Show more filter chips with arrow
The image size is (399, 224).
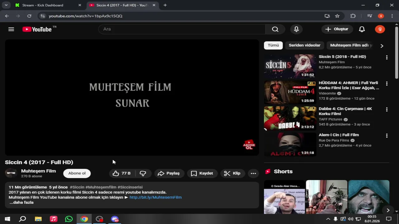(382, 46)
